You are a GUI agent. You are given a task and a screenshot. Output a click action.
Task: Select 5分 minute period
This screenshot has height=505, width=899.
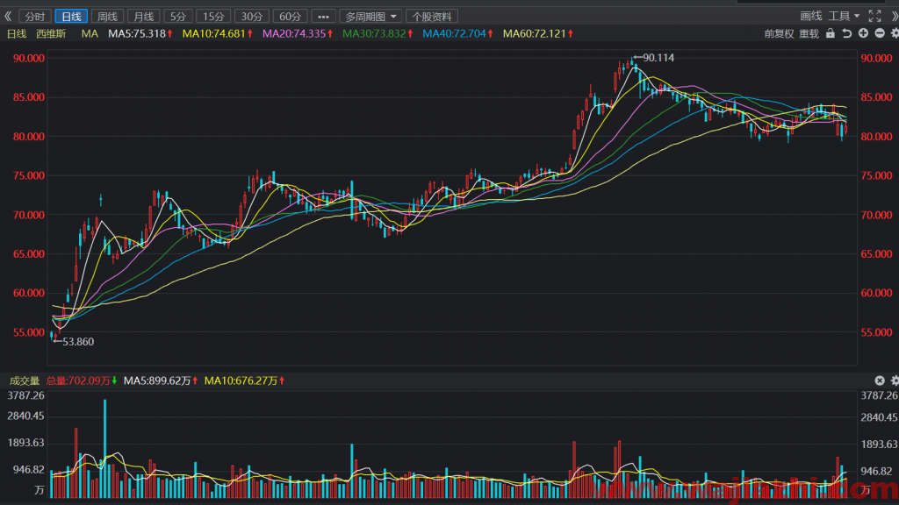pos(177,17)
